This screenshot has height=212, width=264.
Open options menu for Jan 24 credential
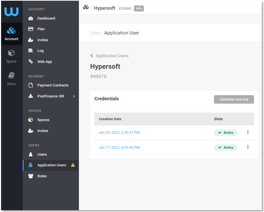248,132
